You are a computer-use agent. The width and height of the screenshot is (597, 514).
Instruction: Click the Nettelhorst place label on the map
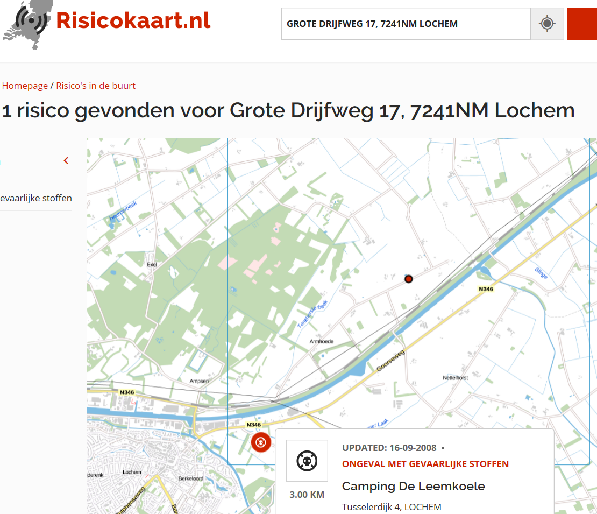456,378
